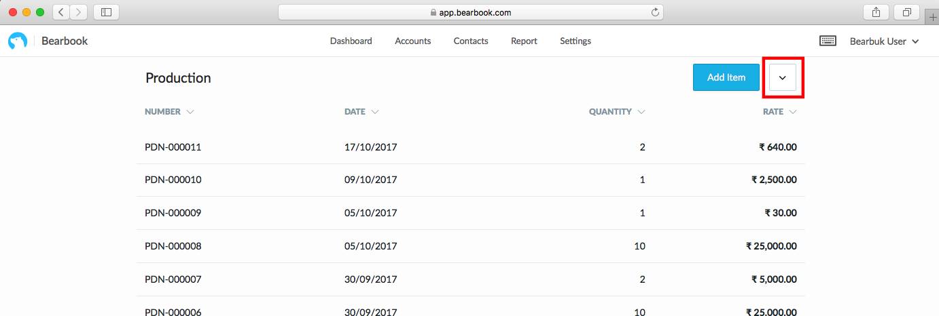This screenshot has height=316, width=939.
Task: Click the rate ₹ 30.00
Action: pyautogui.click(x=781, y=213)
